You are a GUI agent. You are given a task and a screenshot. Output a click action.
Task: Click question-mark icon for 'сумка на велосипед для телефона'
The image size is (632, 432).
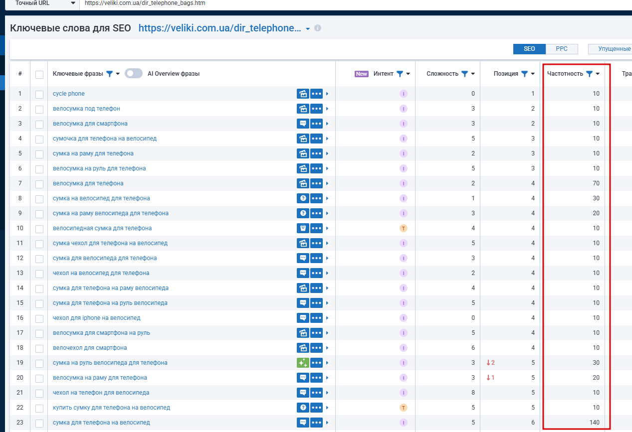303,198
